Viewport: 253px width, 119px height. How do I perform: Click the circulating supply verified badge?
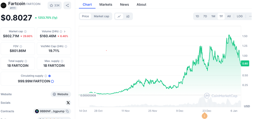point(50,76)
